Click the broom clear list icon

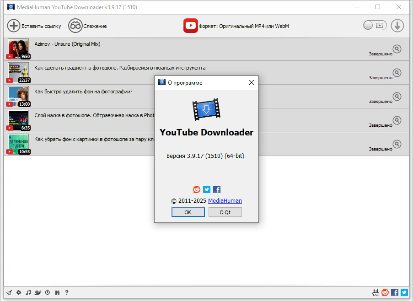9,292
